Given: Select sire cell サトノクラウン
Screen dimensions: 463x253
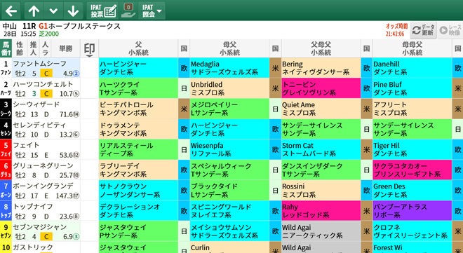Looking at the screenshot, I should 138,190.
